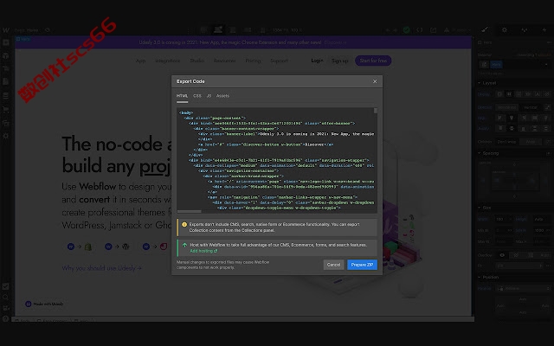Open the Add elements panel
Screen dimensions: 554x346
pos(6,42)
